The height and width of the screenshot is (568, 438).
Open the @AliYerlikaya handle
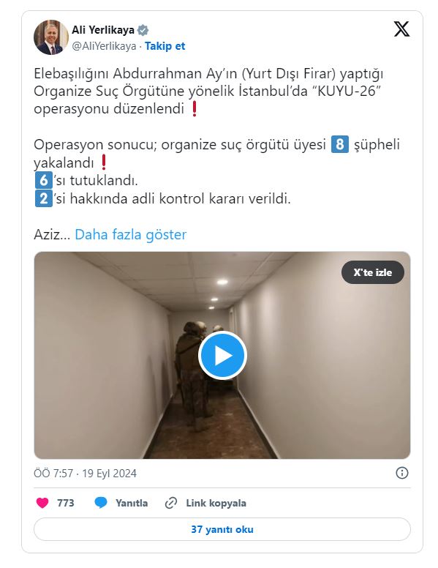[x=104, y=46]
